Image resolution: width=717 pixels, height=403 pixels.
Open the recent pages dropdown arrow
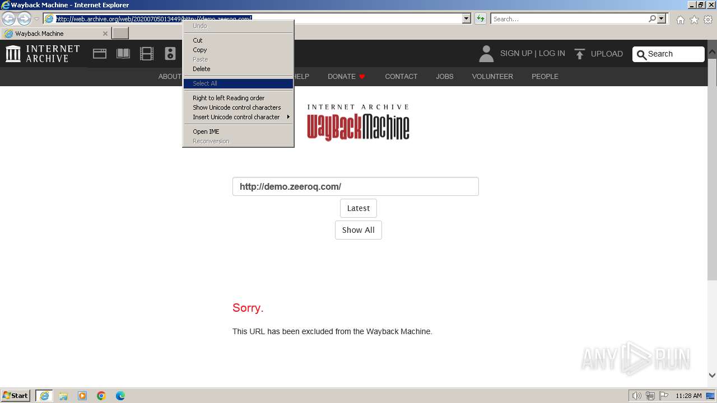tap(36, 18)
